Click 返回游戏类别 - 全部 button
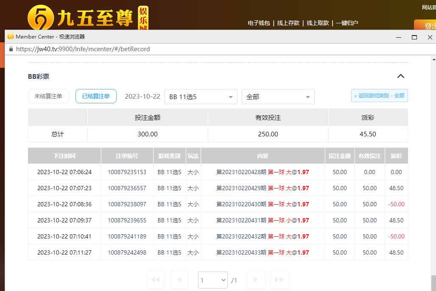The image size is (436, 291). tap(379, 96)
